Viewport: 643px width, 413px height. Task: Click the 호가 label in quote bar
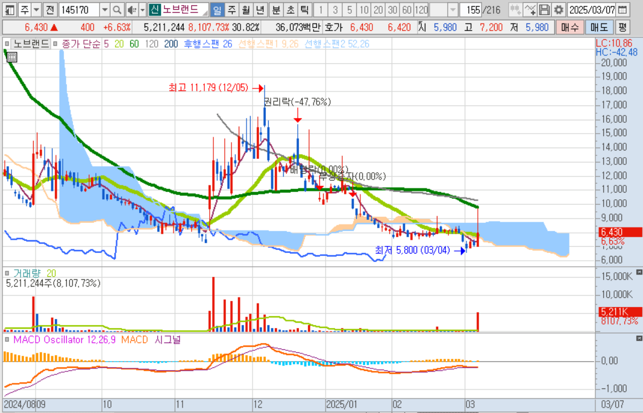coord(333,28)
